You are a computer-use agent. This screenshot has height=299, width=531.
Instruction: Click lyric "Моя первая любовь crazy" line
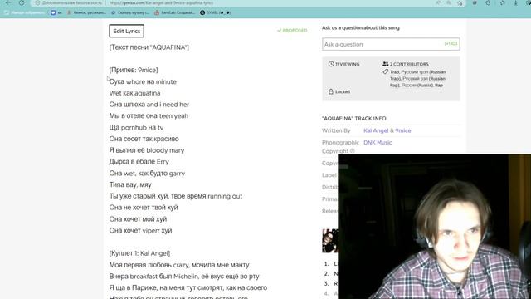(x=179, y=265)
